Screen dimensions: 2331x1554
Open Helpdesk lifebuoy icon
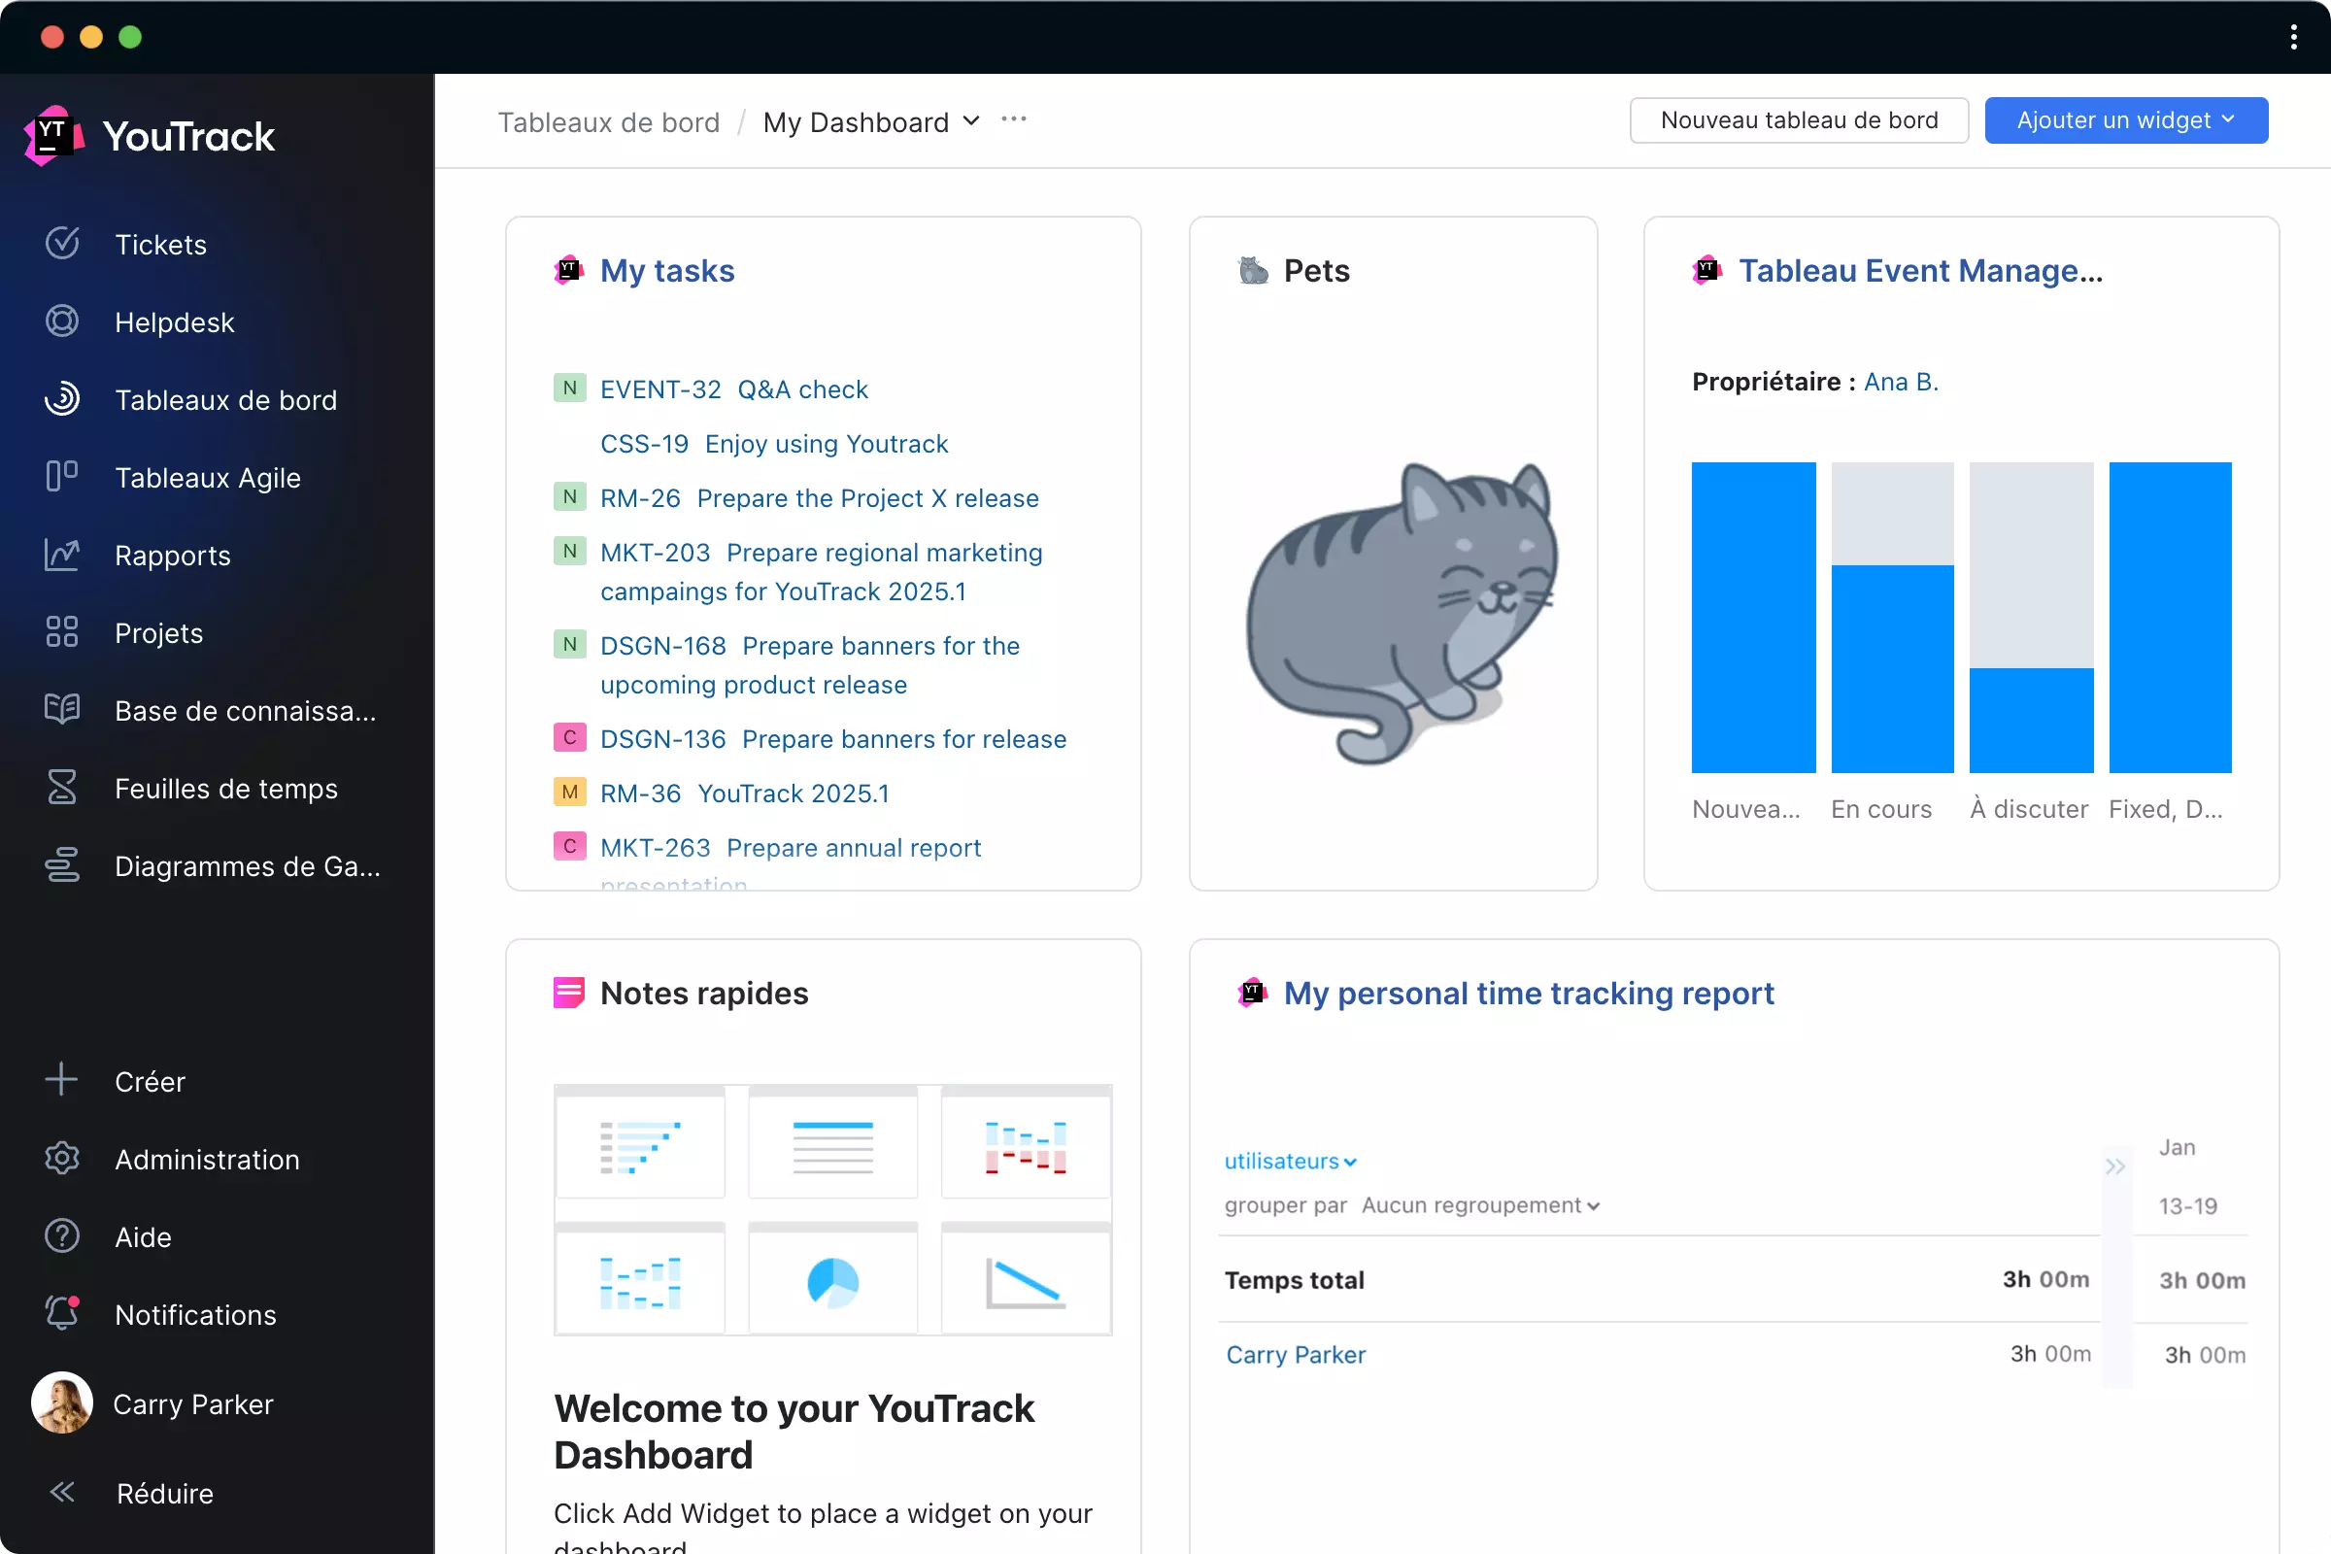[61, 321]
